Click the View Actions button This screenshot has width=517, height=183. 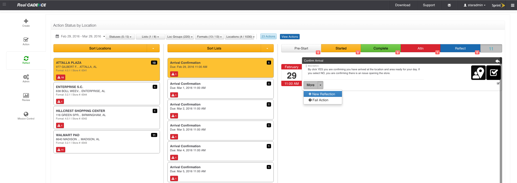[x=290, y=37]
